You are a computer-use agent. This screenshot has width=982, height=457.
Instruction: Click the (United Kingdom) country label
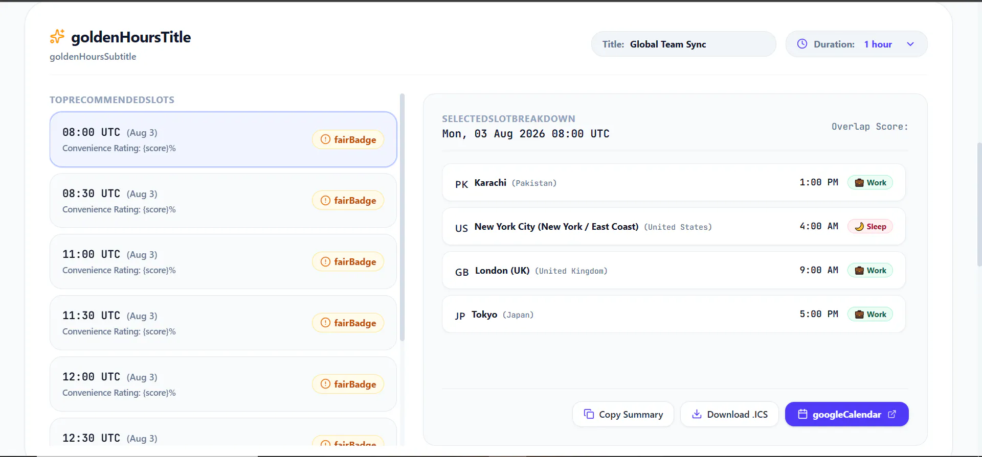click(571, 271)
